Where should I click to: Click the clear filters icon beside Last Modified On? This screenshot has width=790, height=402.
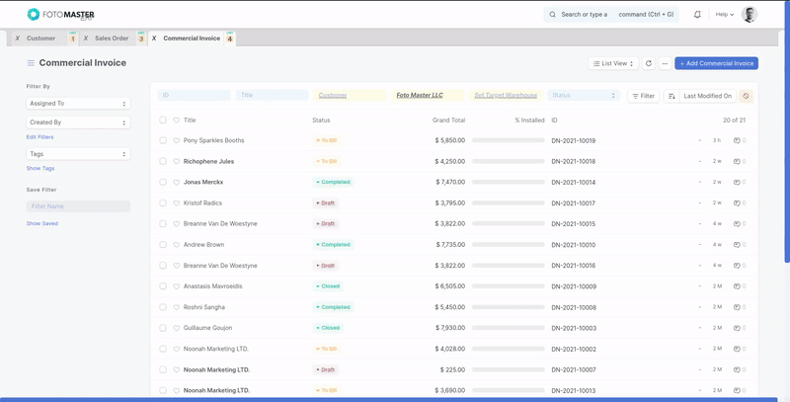pos(746,96)
